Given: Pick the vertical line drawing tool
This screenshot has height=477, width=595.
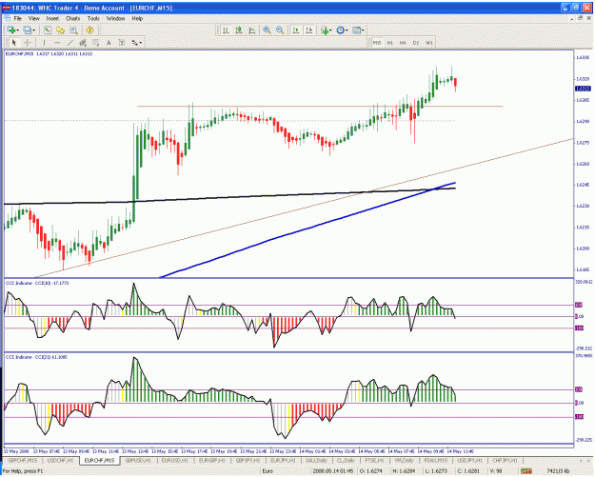Looking at the screenshot, I should pos(44,43).
